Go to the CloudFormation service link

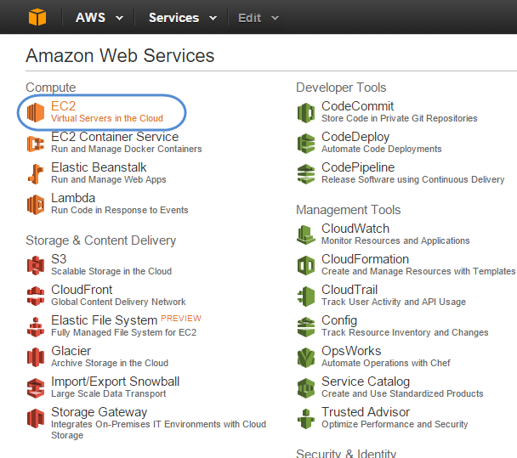365,259
